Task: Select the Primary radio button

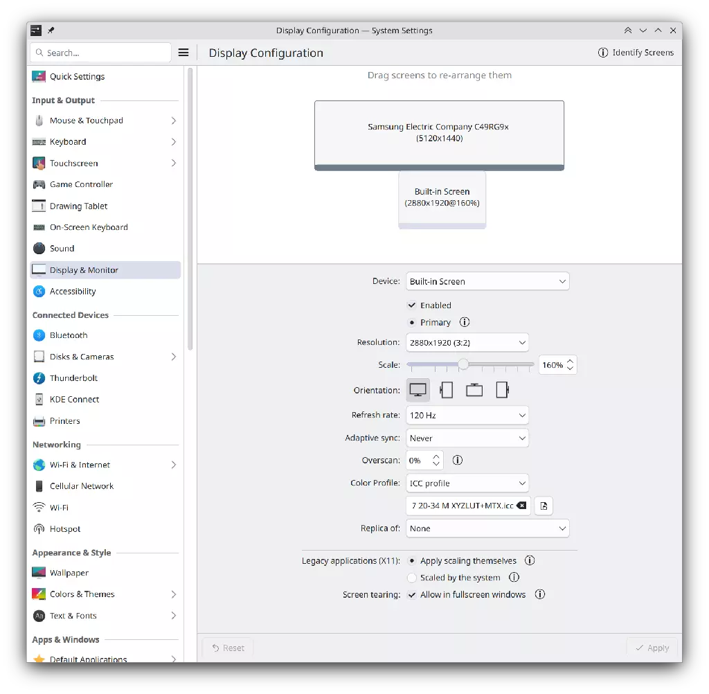Action: 412,323
